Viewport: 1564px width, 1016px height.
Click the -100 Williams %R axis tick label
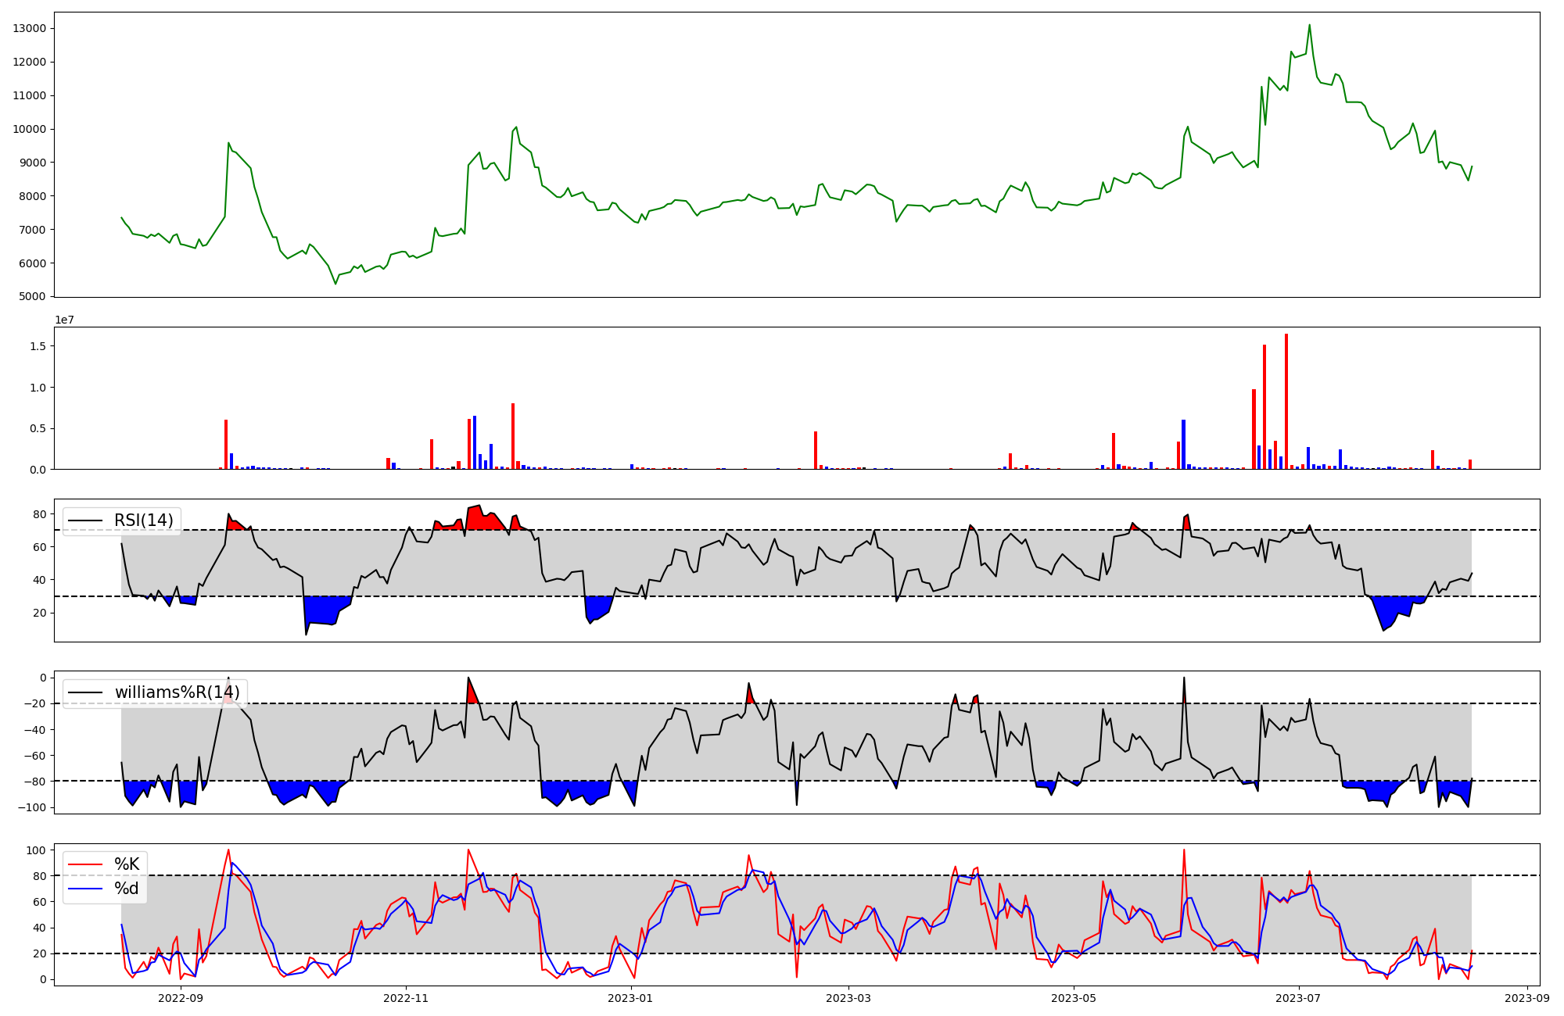(x=31, y=807)
